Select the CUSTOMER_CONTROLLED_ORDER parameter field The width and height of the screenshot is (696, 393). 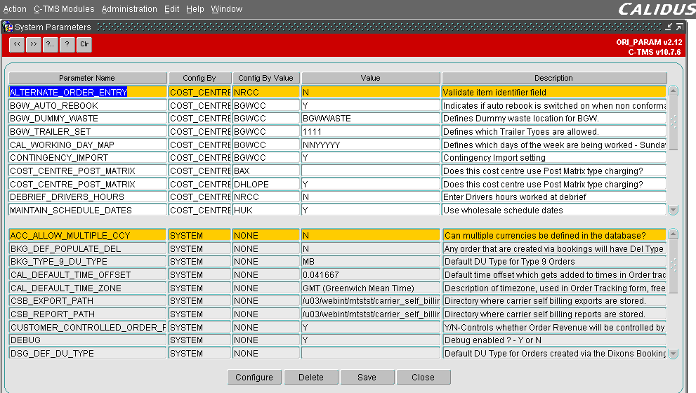point(88,327)
